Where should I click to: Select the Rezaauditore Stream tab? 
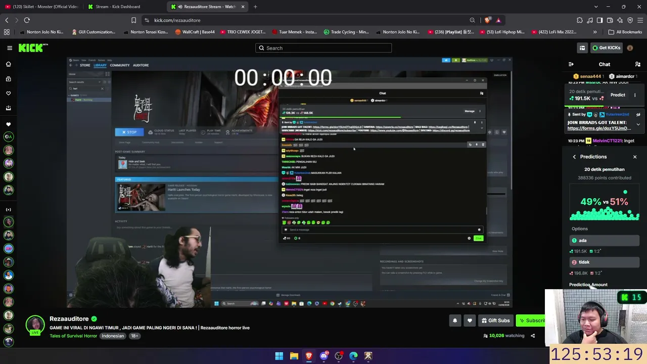pos(207,7)
